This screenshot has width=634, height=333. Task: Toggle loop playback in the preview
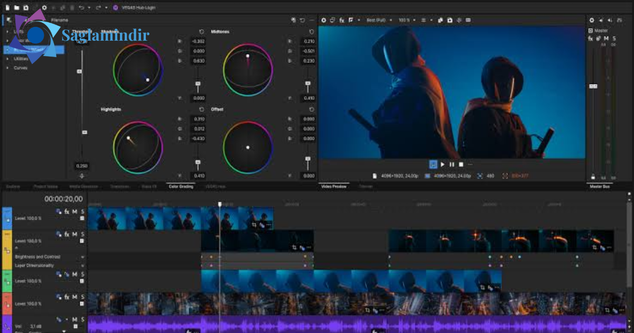[433, 164]
